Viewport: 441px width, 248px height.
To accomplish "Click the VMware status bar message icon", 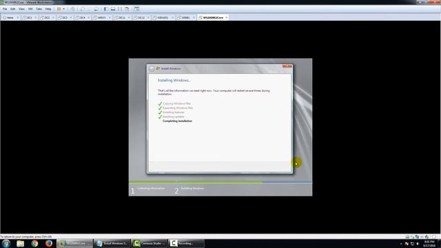I will (x=434, y=237).
